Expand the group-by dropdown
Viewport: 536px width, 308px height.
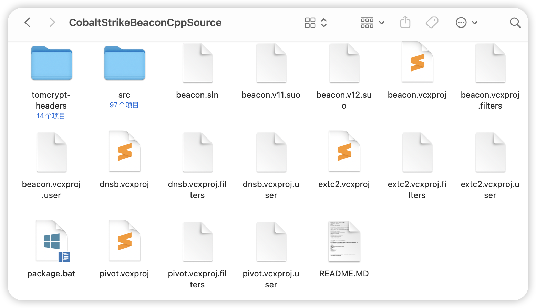(x=372, y=23)
